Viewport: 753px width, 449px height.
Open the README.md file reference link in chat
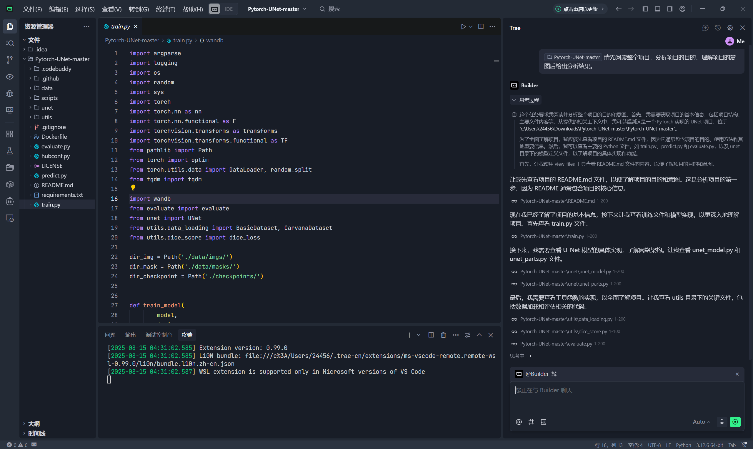point(557,201)
